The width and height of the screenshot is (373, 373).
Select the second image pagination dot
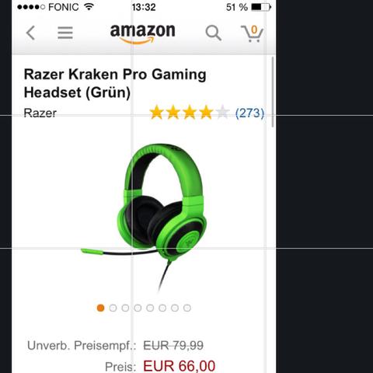113,308
